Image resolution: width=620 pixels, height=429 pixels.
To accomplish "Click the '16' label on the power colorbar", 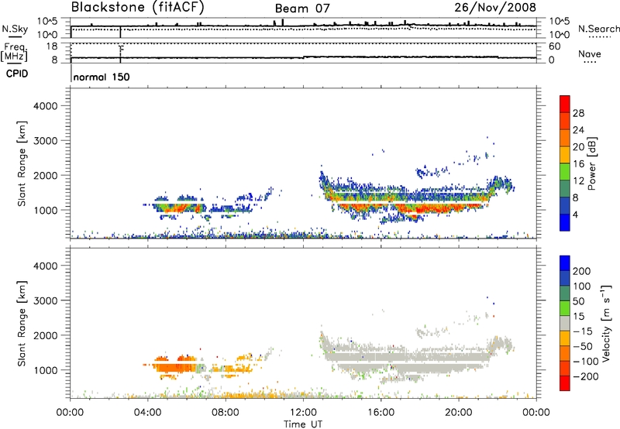I will tap(578, 164).
